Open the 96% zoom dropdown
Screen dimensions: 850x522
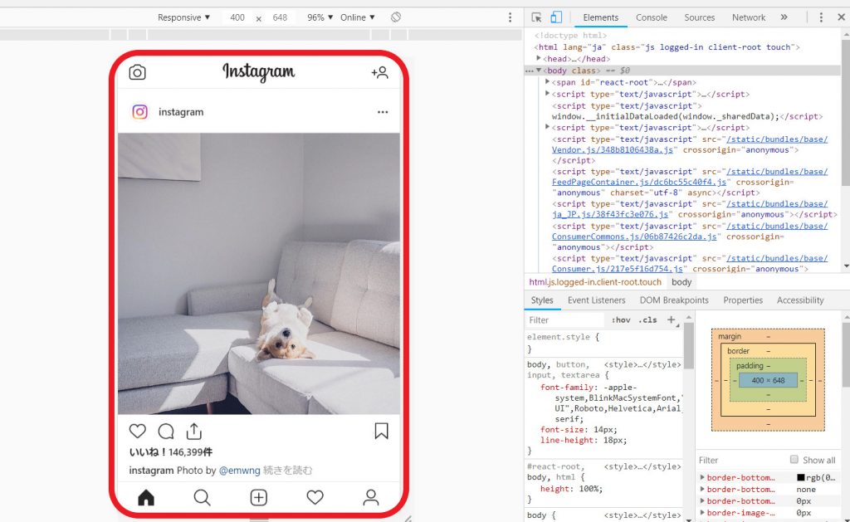pos(320,17)
